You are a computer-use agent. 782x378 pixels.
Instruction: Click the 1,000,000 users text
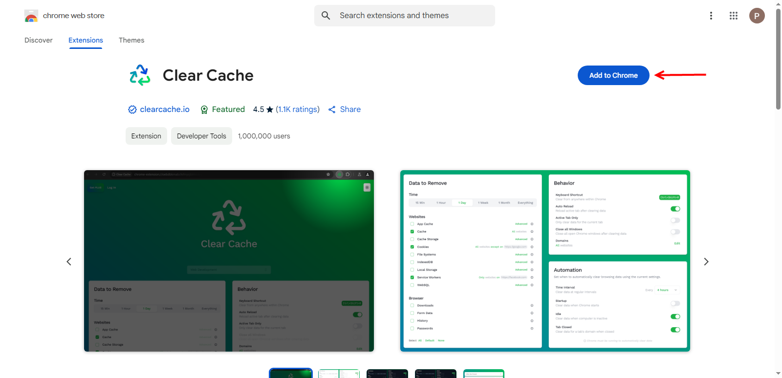point(264,136)
